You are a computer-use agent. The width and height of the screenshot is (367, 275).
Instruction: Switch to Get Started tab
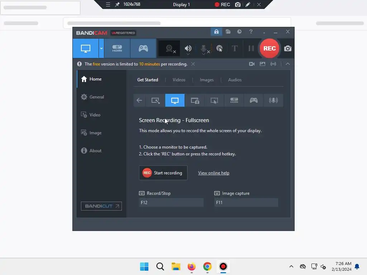coord(148,80)
